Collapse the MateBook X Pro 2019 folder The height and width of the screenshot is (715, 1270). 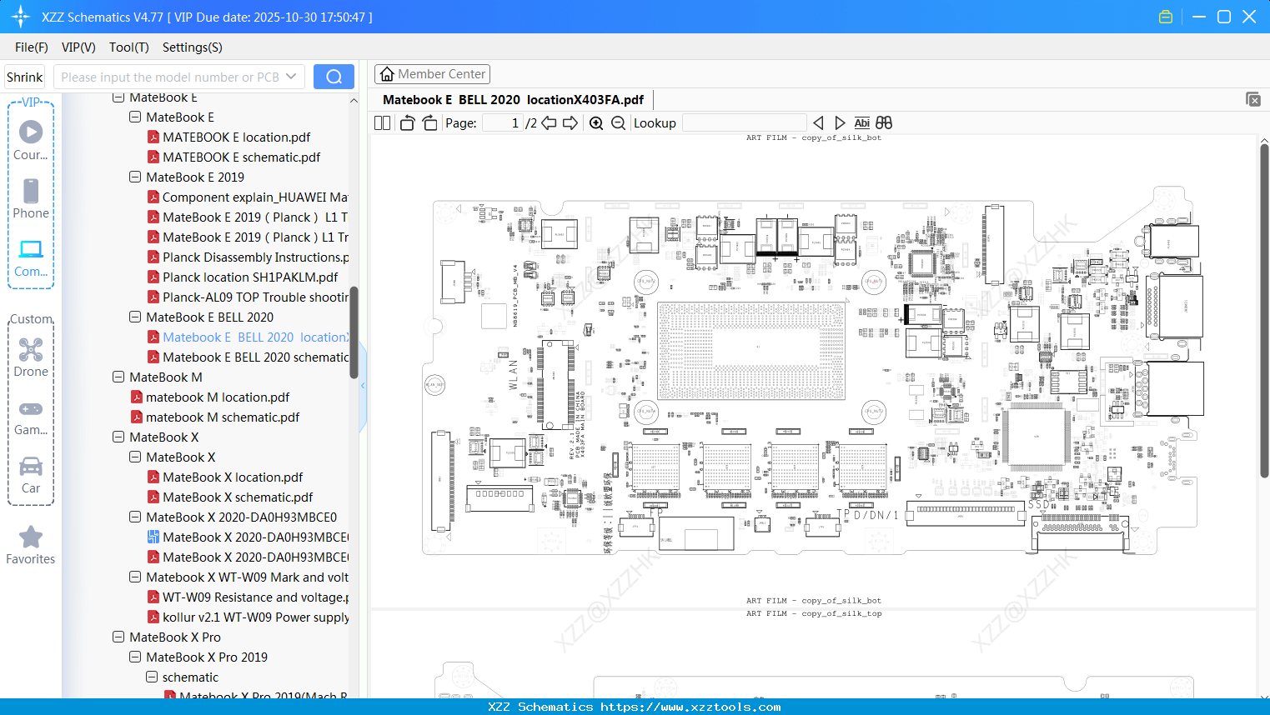(135, 657)
